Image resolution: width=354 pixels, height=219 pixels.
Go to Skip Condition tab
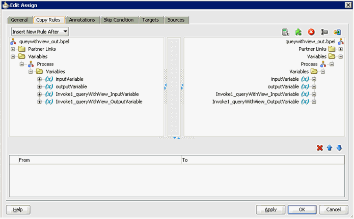(x=119, y=20)
